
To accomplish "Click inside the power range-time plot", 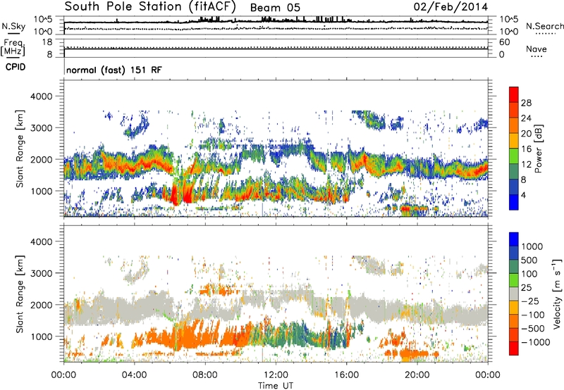I will [276, 149].
